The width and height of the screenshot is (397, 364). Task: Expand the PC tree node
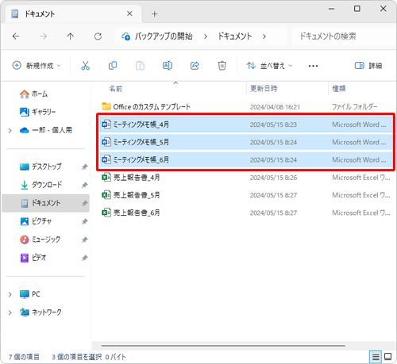pos(10,294)
